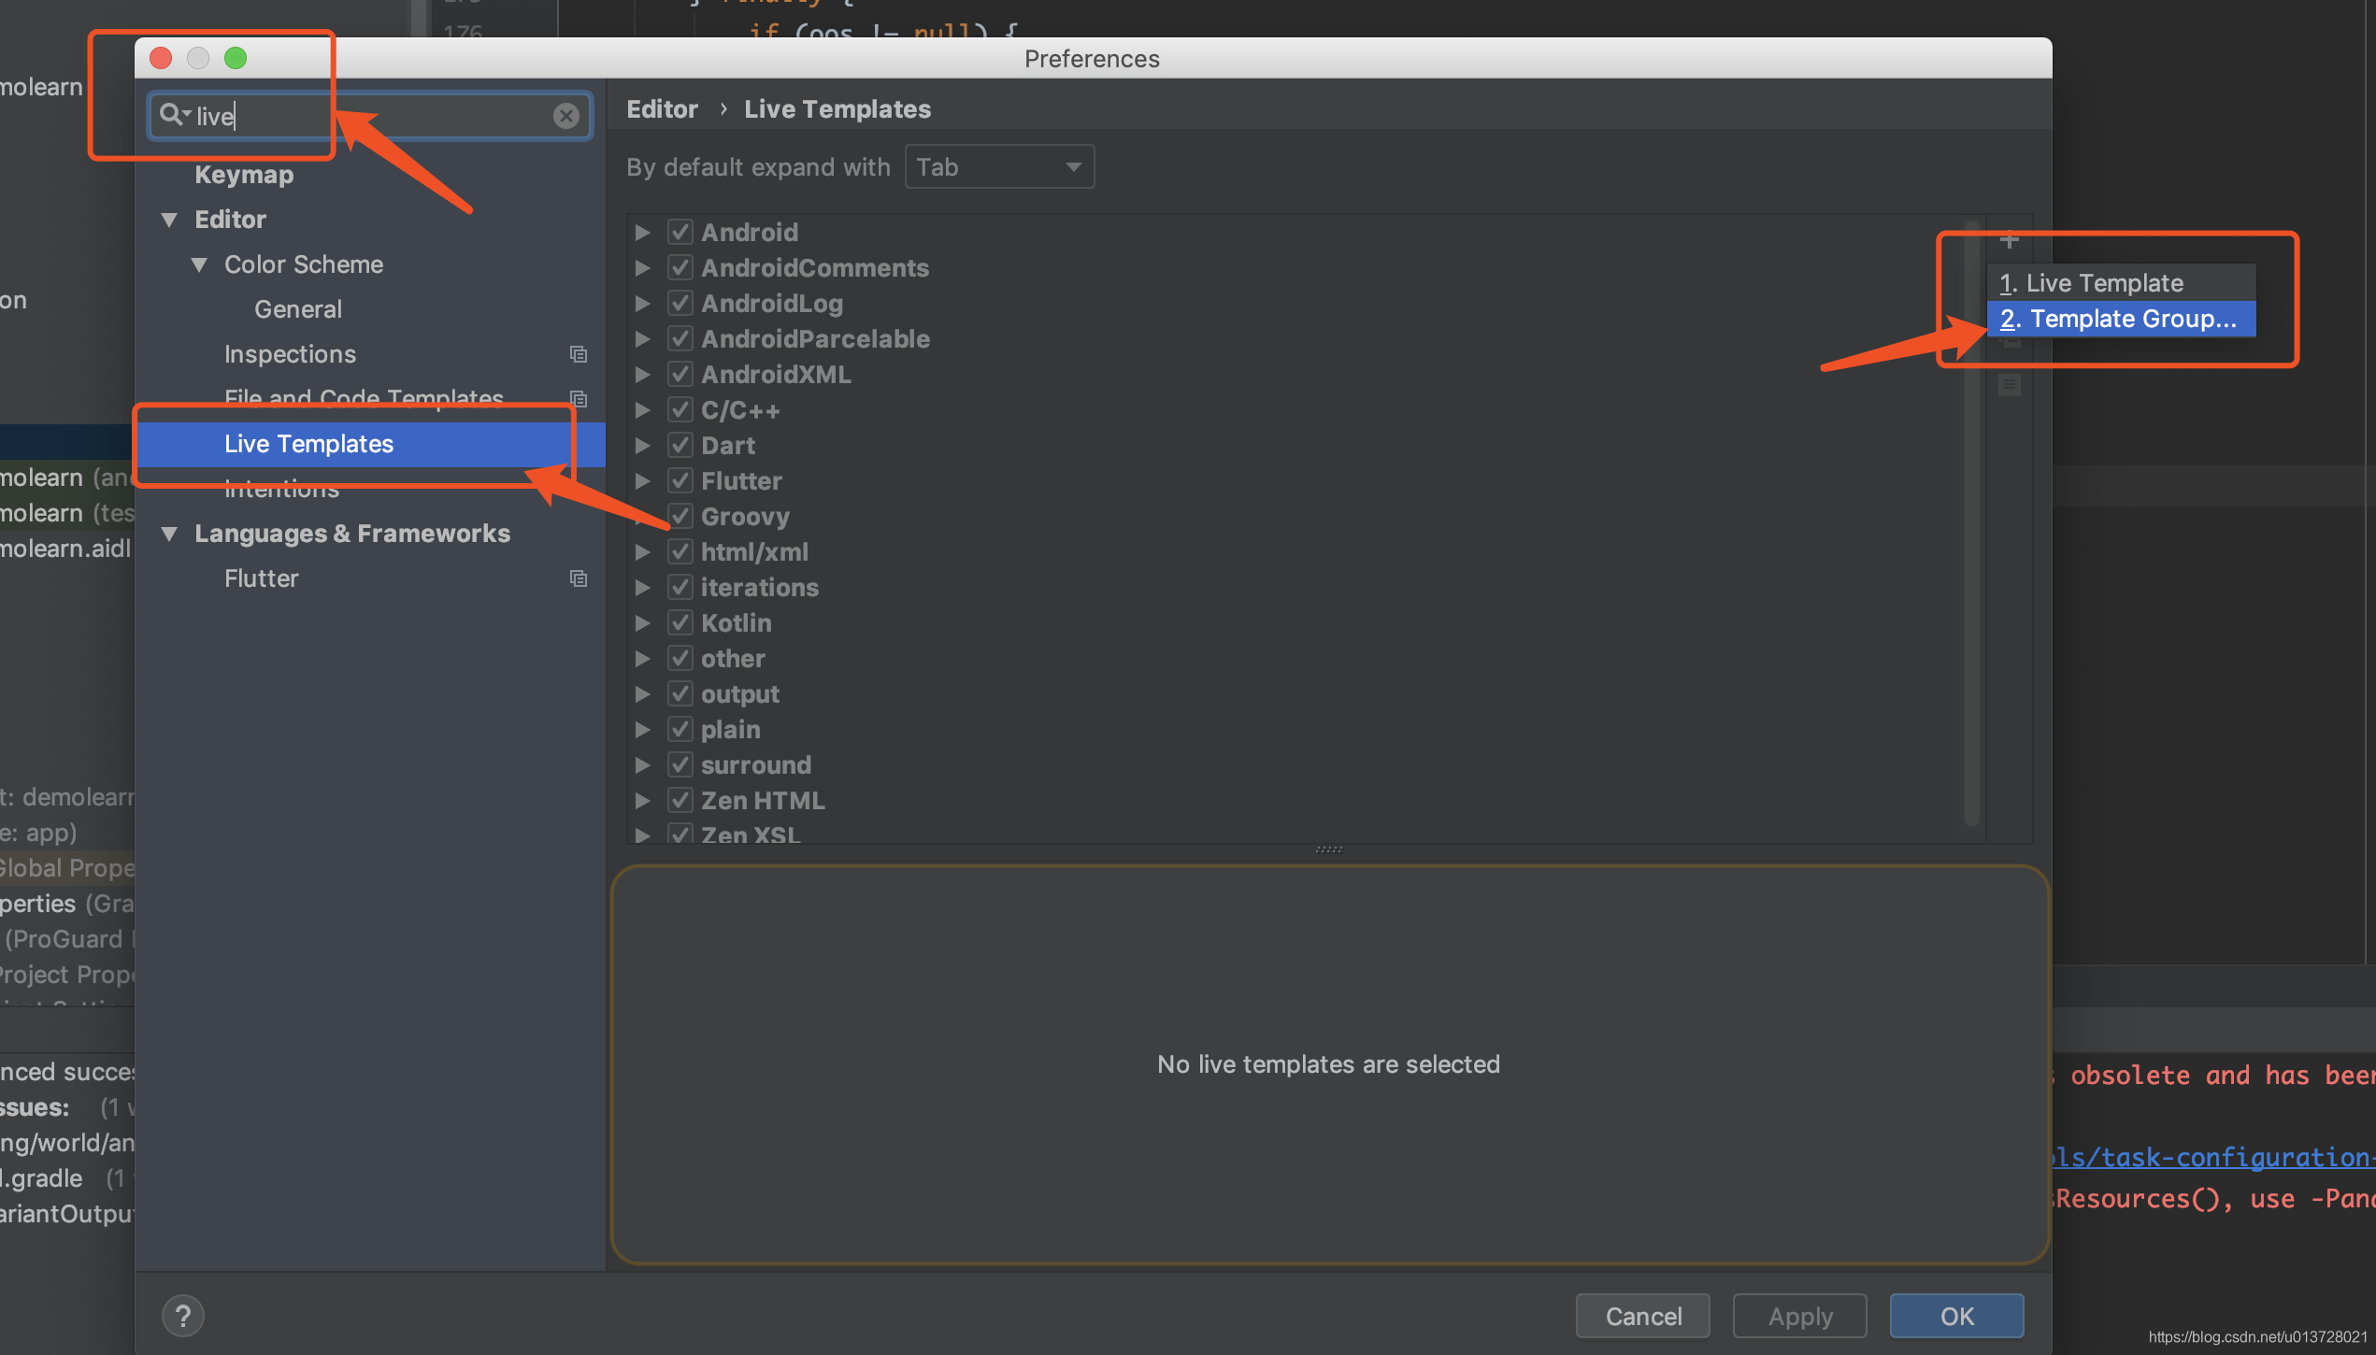Toggle the Zen HTML group checkbox
This screenshot has width=2376, height=1355.
(680, 800)
